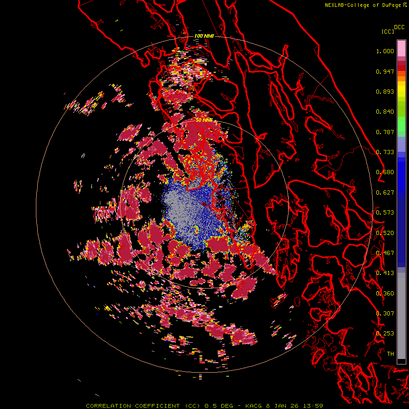Click the 0.360 legend value
The height and width of the screenshot is (409, 409).
(x=385, y=294)
